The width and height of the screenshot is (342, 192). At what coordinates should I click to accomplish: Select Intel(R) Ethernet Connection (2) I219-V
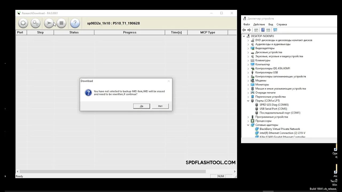coord(282,133)
